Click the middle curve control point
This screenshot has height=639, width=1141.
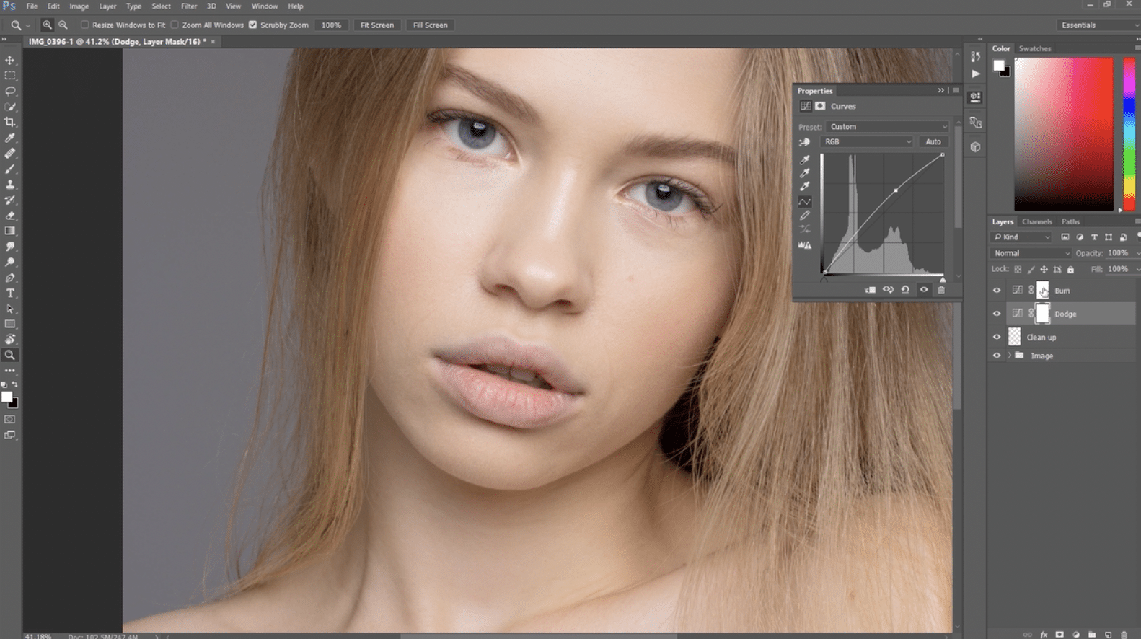click(896, 190)
